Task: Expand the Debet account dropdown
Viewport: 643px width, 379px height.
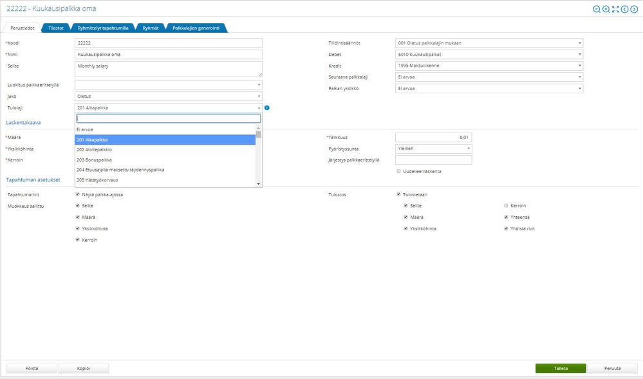Action: click(489, 55)
